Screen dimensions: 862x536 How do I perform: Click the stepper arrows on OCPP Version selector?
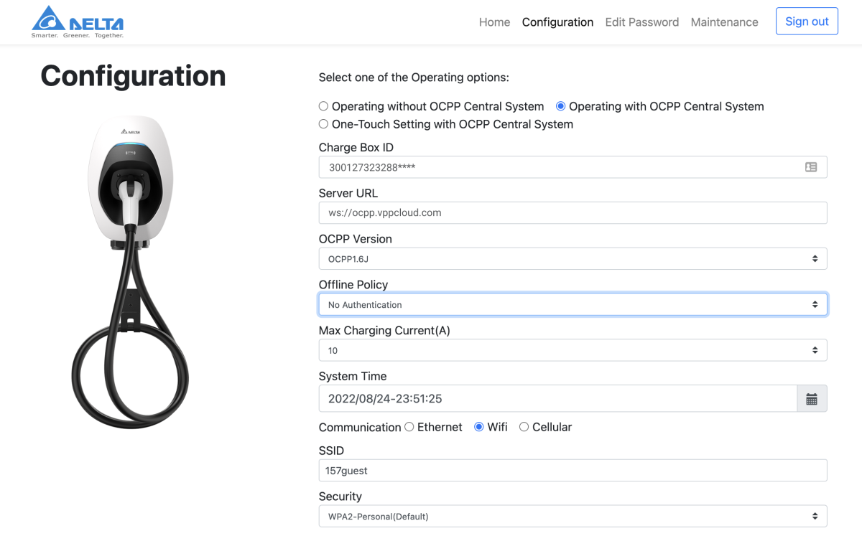click(x=815, y=258)
